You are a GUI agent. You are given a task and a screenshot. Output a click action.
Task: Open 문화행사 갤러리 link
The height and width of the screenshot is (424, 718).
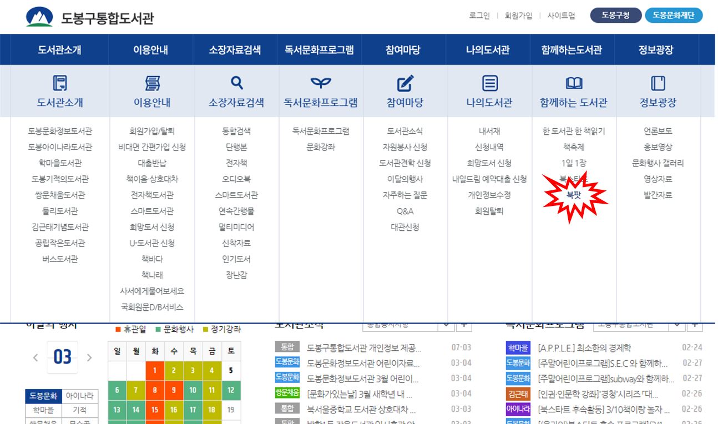(x=658, y=163)
